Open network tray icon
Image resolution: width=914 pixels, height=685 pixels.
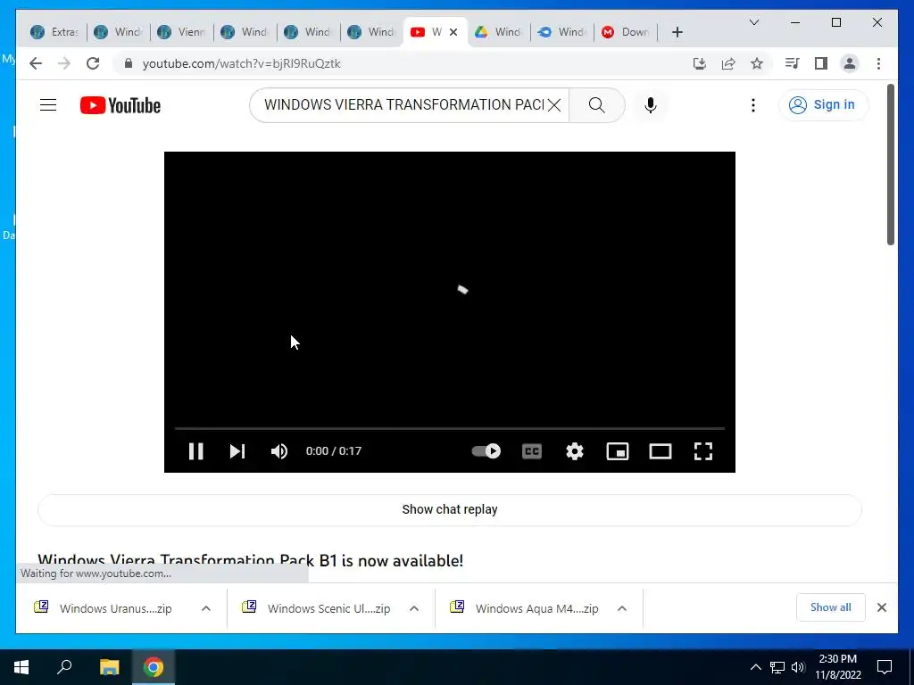click(777, 667)
